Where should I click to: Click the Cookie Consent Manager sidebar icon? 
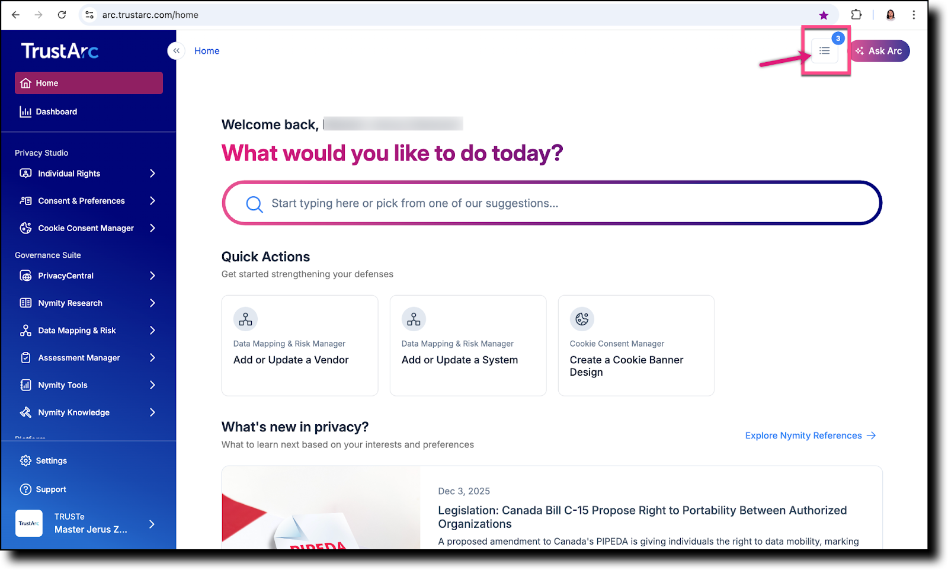coord(25,228)
